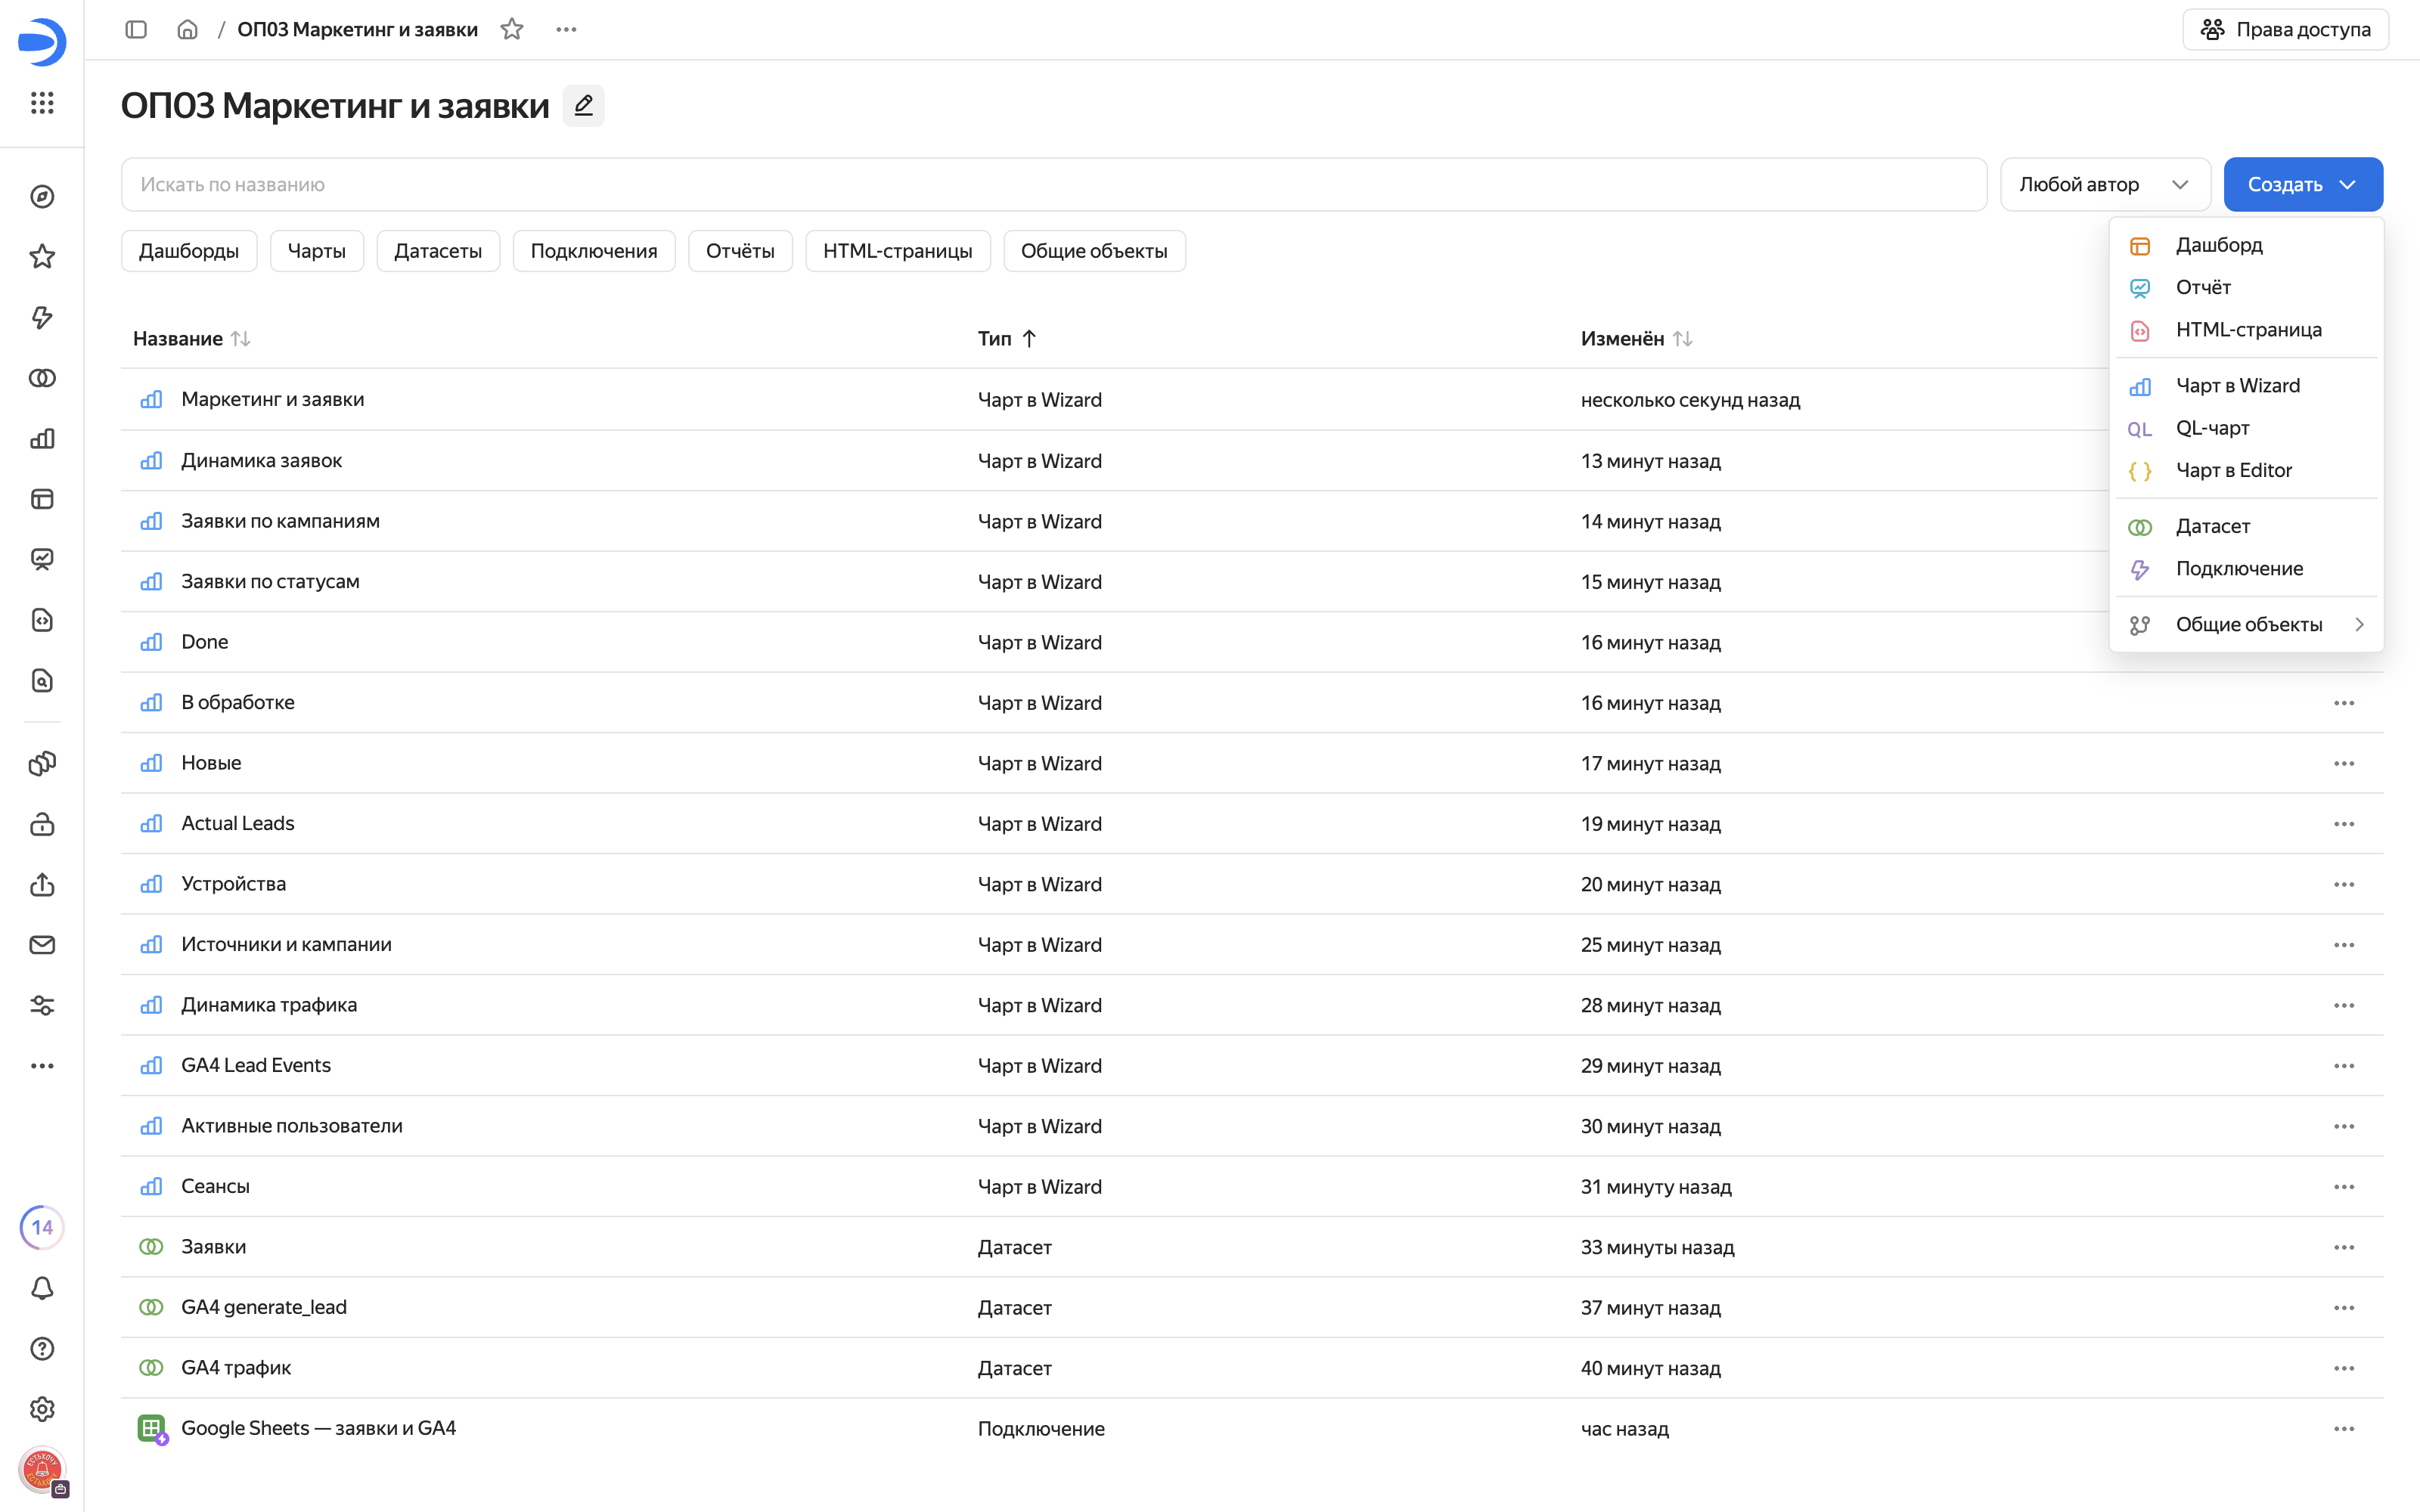Expand Общие объекты submenu in create menu

click(x=2246, y=625)
